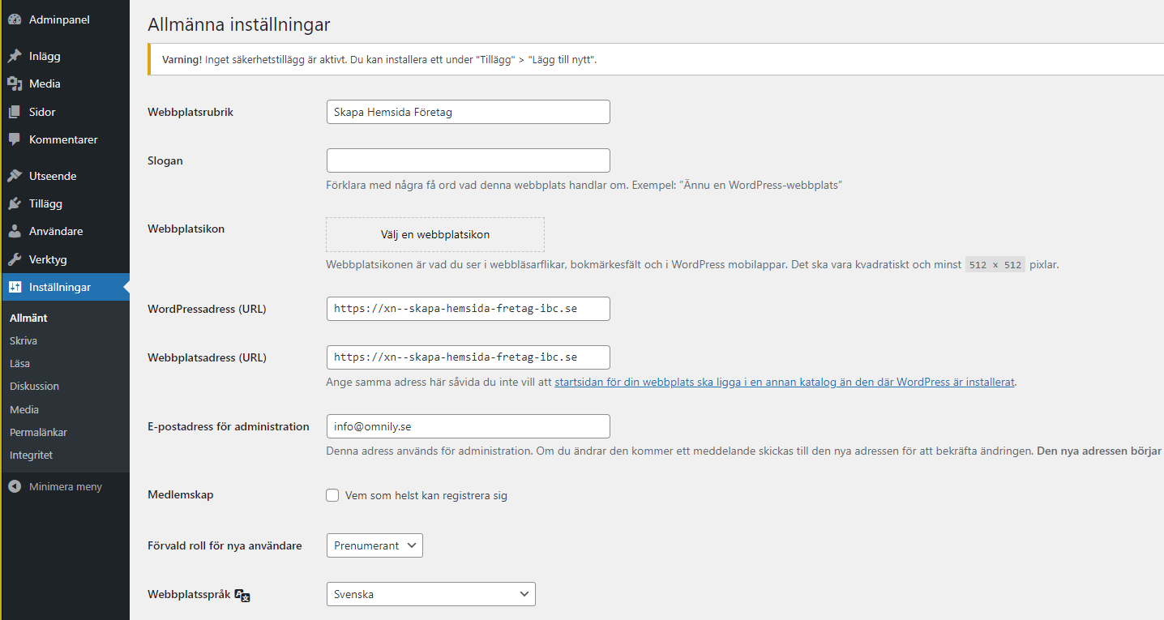Open the Förvald roll Prenumerant dropdown
Screen dimensions: 1164x620
(374, 545)
